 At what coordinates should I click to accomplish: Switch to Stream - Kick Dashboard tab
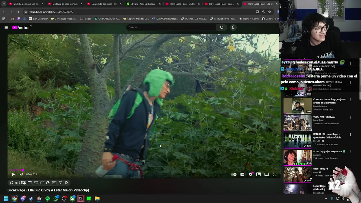143,4
